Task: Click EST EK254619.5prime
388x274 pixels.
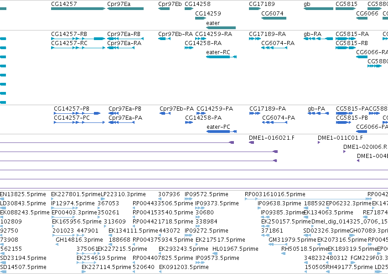Action: pos(87,263)
